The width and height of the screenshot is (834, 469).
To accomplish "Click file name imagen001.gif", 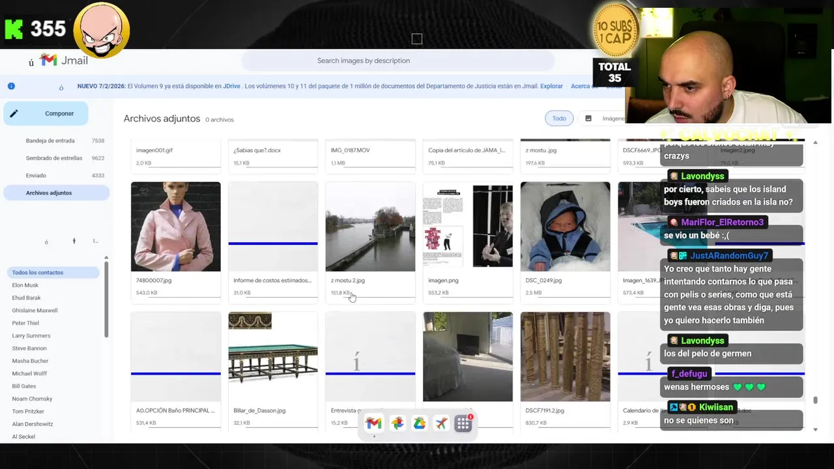I will (154, 150).
